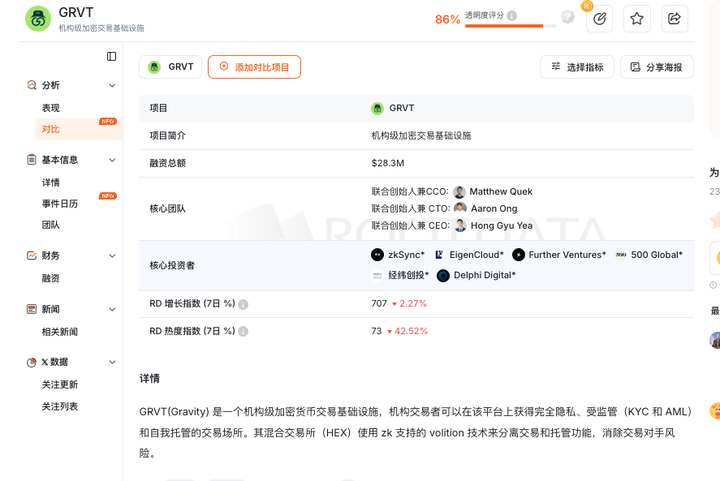Screen dimensions: 720x481
Task: Click info icon next to RD 热度指数
Action: pos(244,332)
